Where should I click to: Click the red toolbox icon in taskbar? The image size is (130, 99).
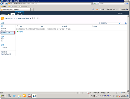coord(29,96)
